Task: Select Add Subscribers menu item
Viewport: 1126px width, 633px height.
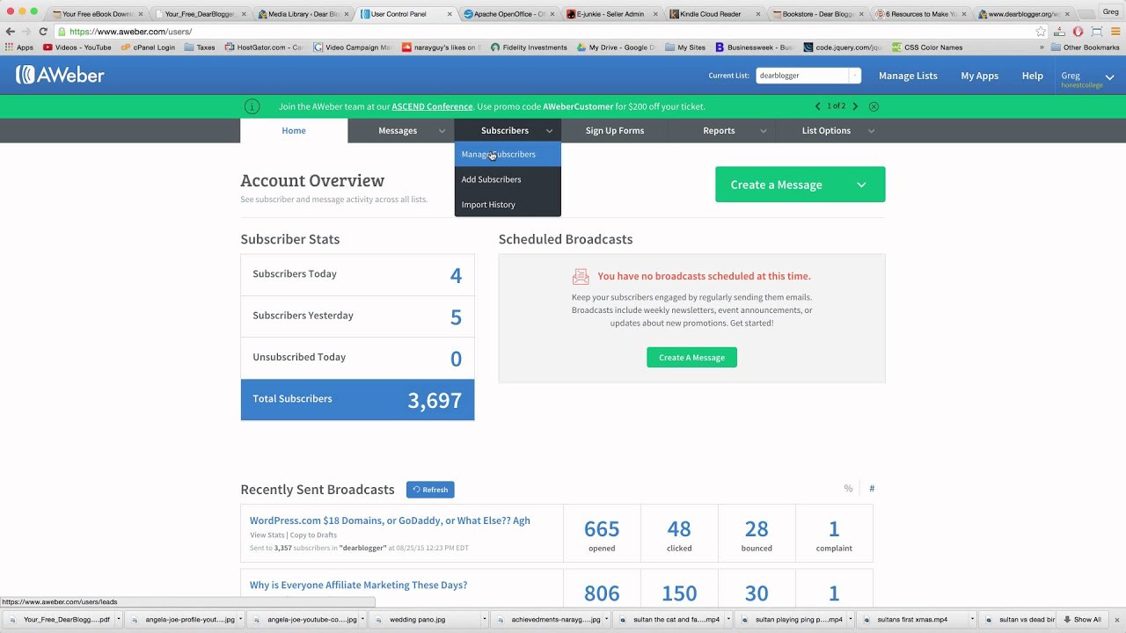Action: 508,179
